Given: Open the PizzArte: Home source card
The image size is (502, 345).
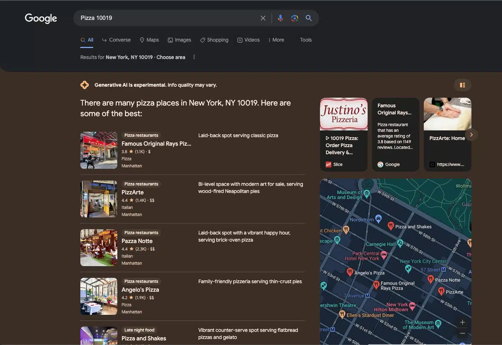Looking at the screenshot, I should [x=448, y=135].
